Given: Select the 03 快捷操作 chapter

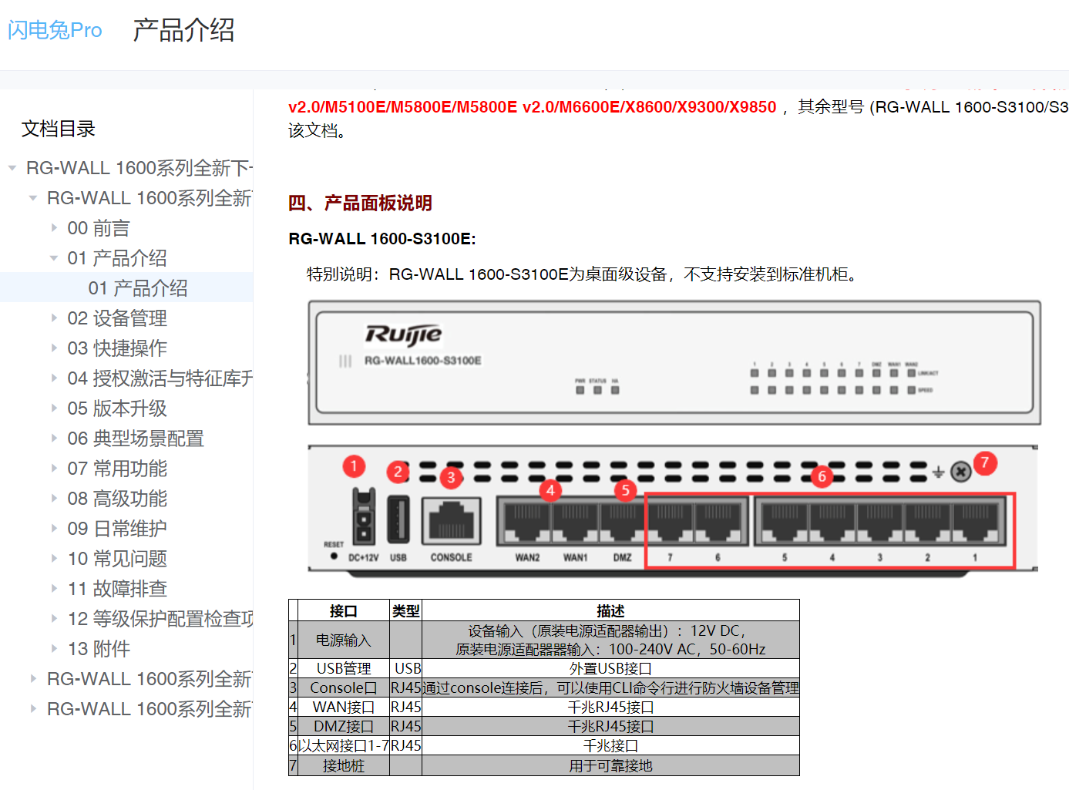Looking at the screenshot, I should click(117, 348).
